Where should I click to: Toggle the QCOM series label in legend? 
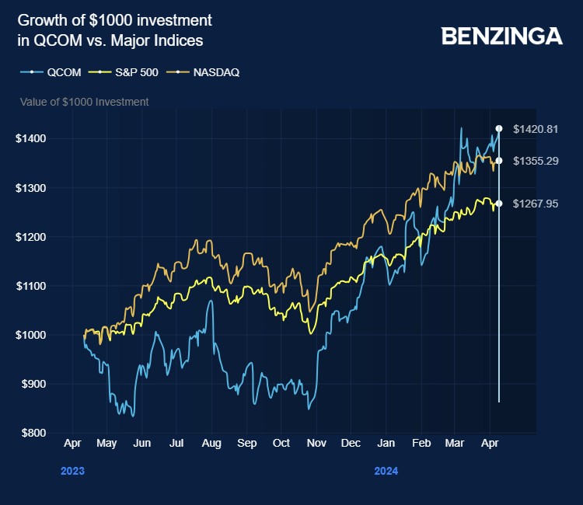(62, 72)
